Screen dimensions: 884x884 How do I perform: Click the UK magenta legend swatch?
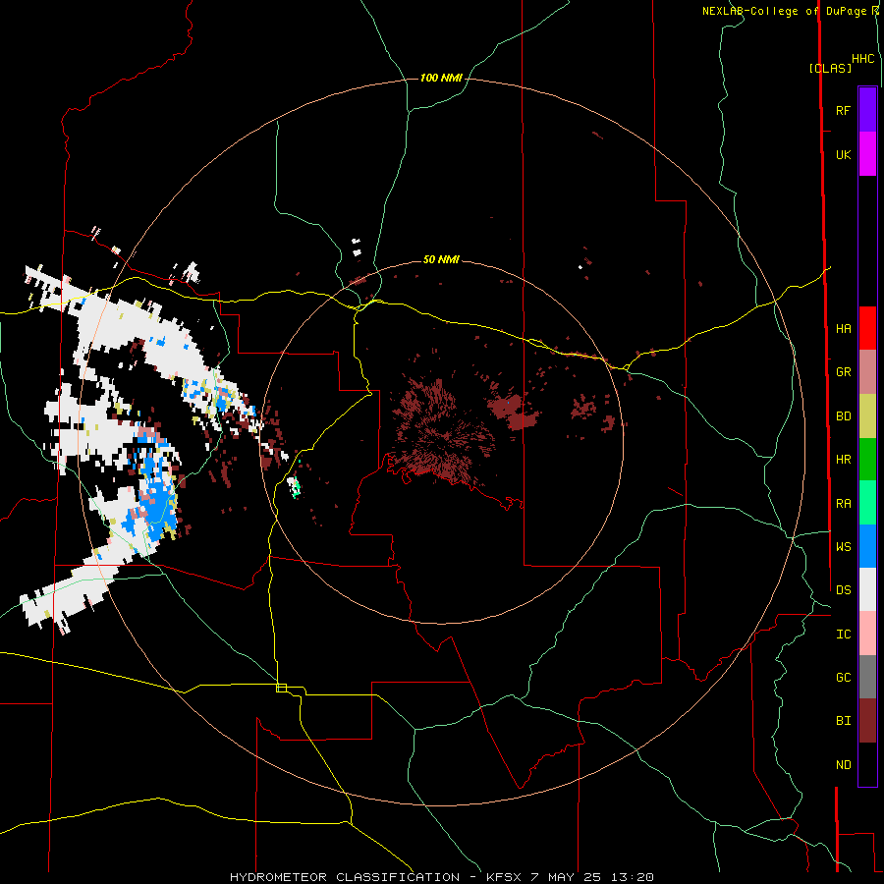867,154
